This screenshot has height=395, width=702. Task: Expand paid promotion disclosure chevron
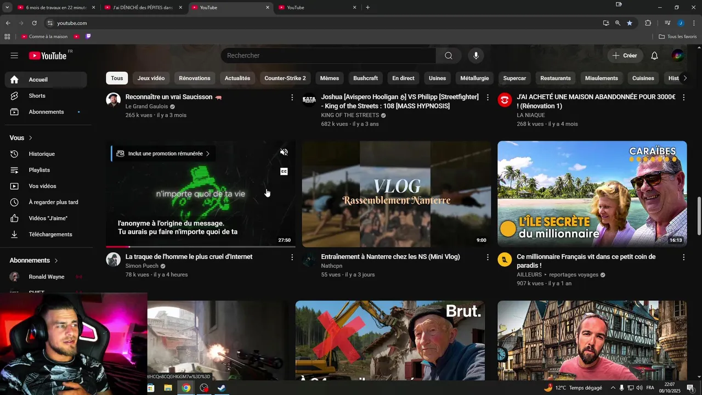point(208,154)
